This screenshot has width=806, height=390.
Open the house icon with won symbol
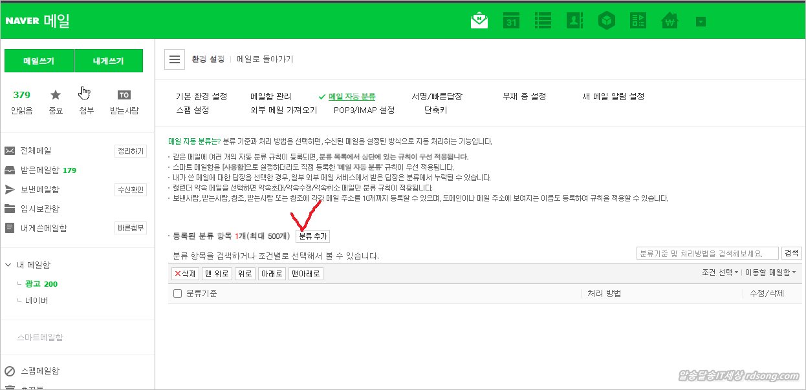(669, 21)
